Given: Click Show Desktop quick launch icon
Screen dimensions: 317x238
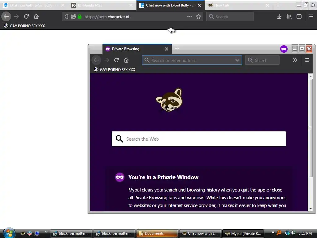Looking at the screenshot, I should (37, 233).
